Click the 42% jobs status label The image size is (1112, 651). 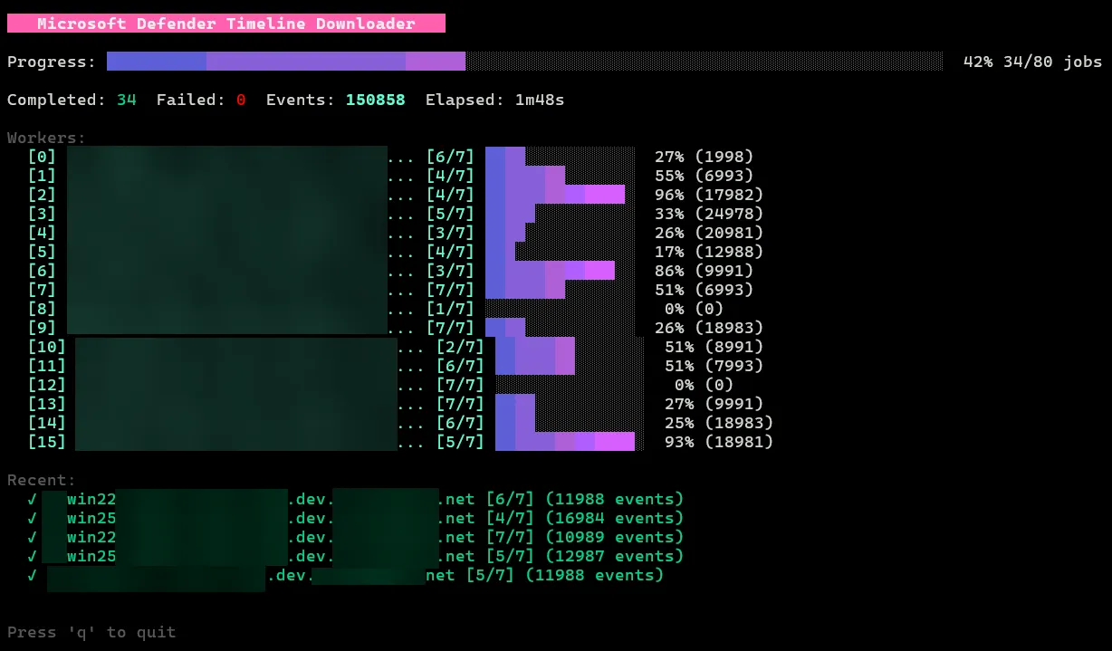tap(1032, 62)
